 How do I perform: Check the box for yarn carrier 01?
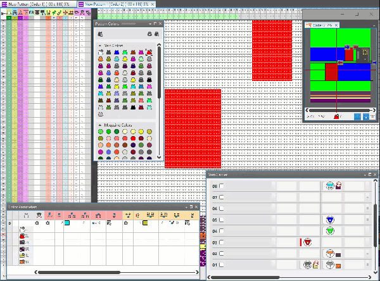point(222,265)
